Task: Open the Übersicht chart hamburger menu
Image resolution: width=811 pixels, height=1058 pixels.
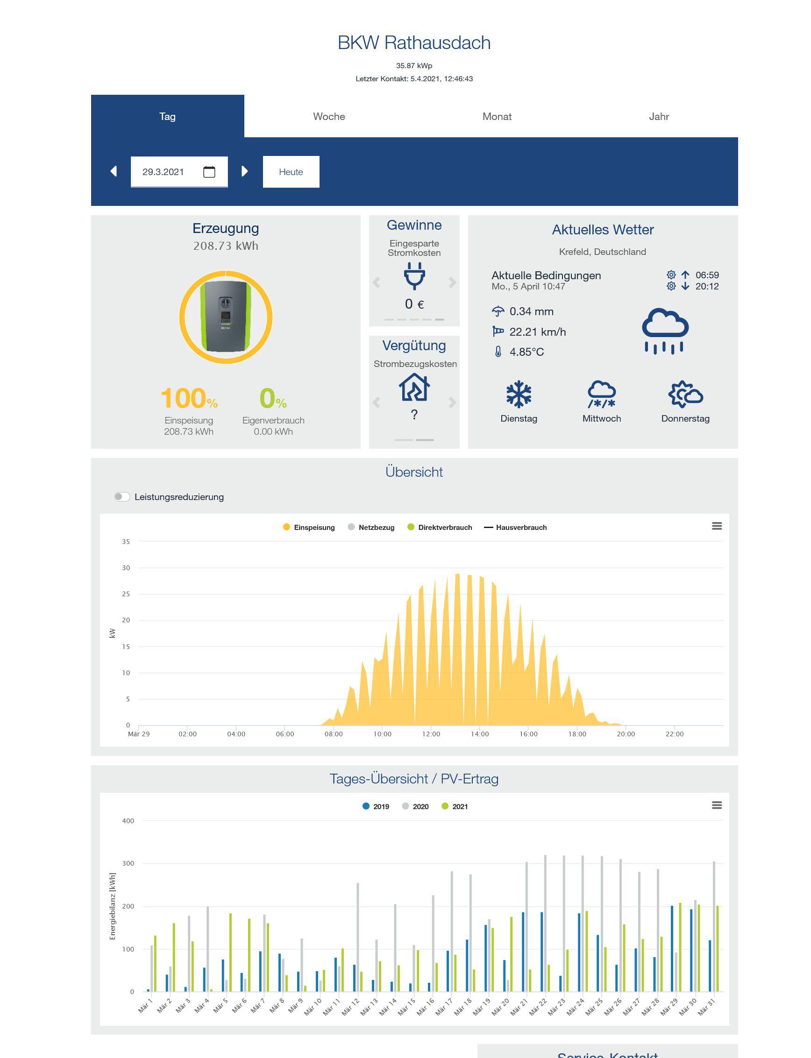Action: coord(717,526)
